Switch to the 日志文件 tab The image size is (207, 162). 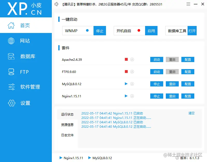tap(67, 135)
